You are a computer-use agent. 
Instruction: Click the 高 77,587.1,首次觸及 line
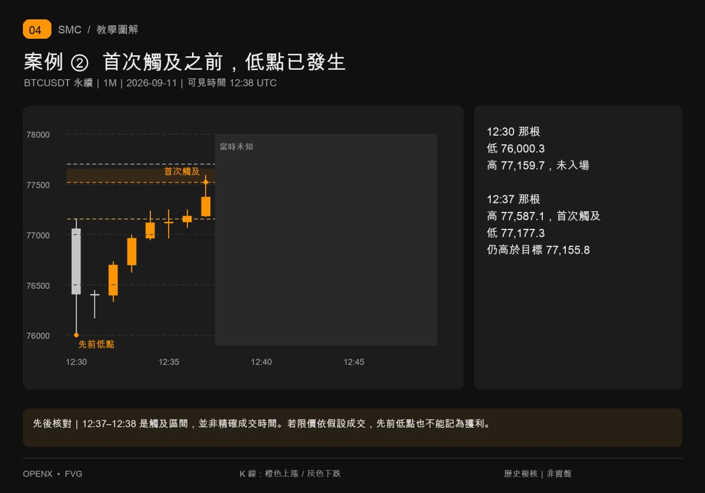[x=544, y=216]
